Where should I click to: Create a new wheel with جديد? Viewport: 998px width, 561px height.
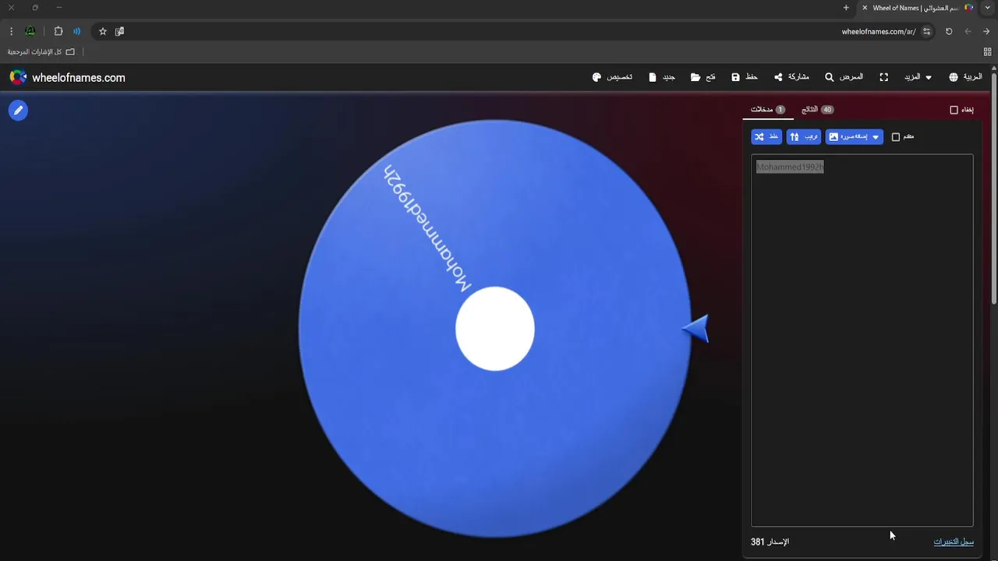point(662,77)
